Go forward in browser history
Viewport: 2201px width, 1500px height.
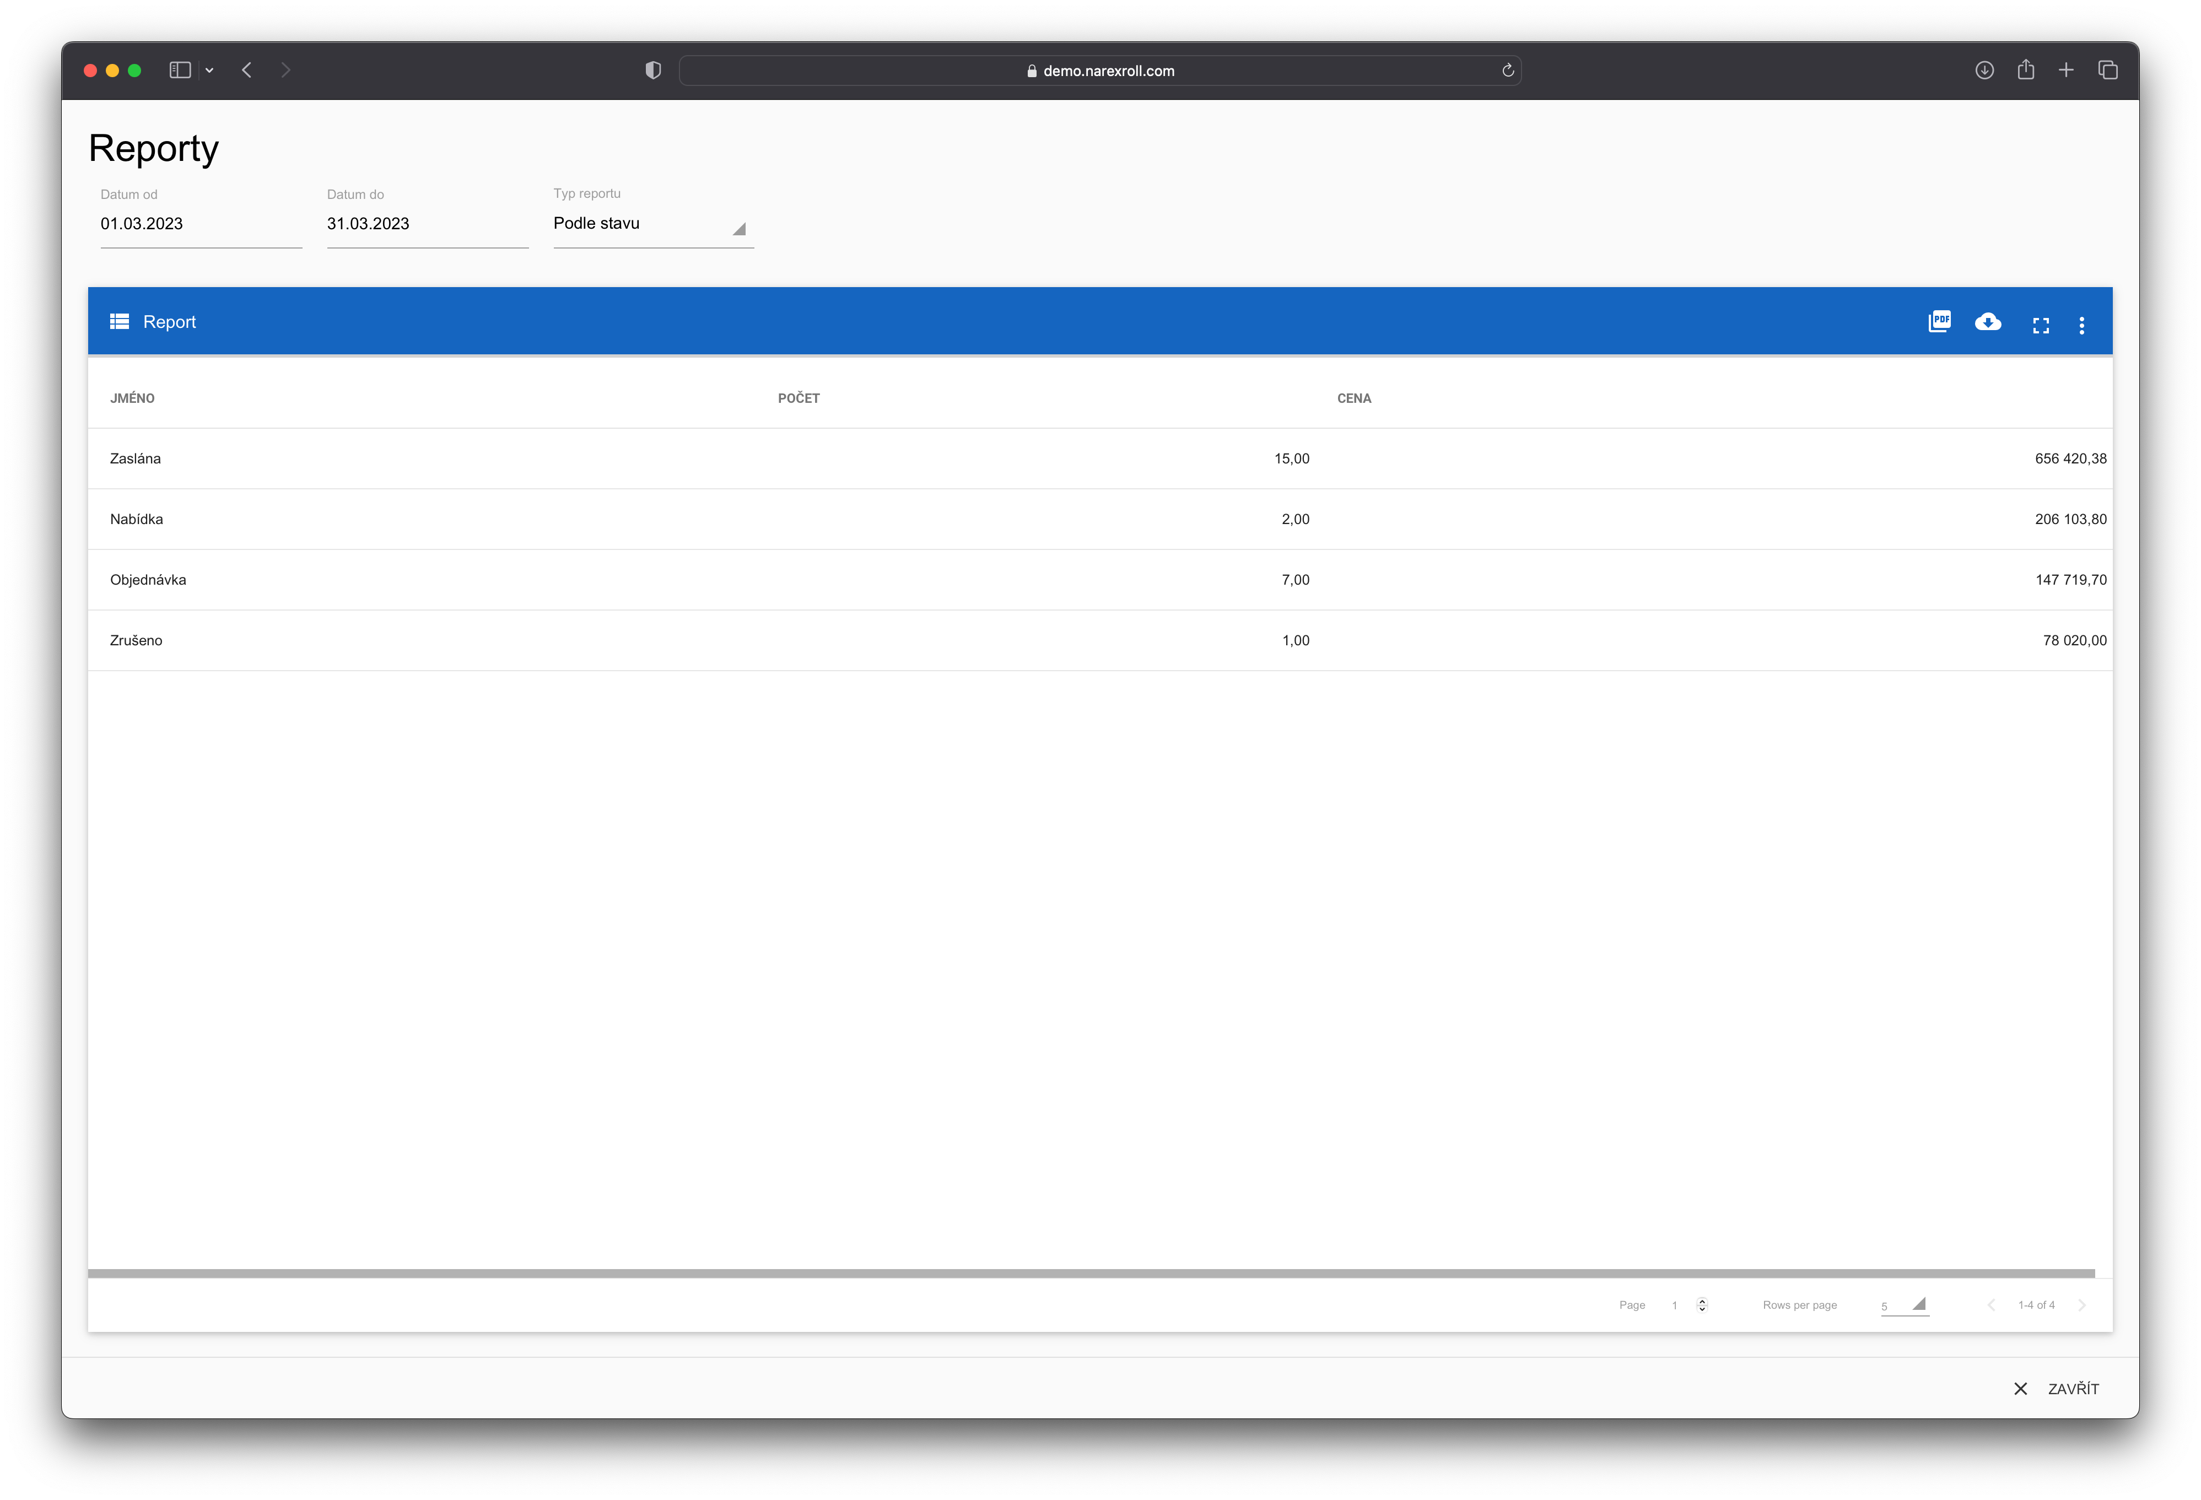(x=285, y=70)
